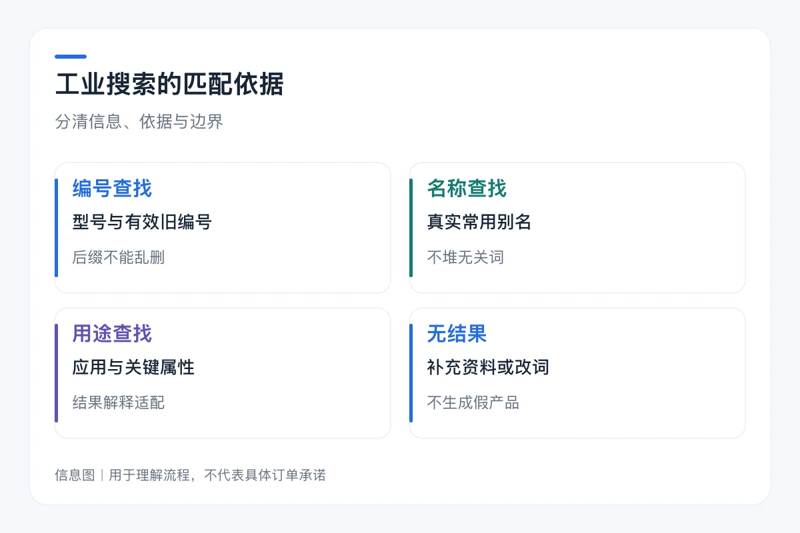Screen dimensions: 800x533
Task: Select the 用途查找 card heading
Action: (112, 334)
